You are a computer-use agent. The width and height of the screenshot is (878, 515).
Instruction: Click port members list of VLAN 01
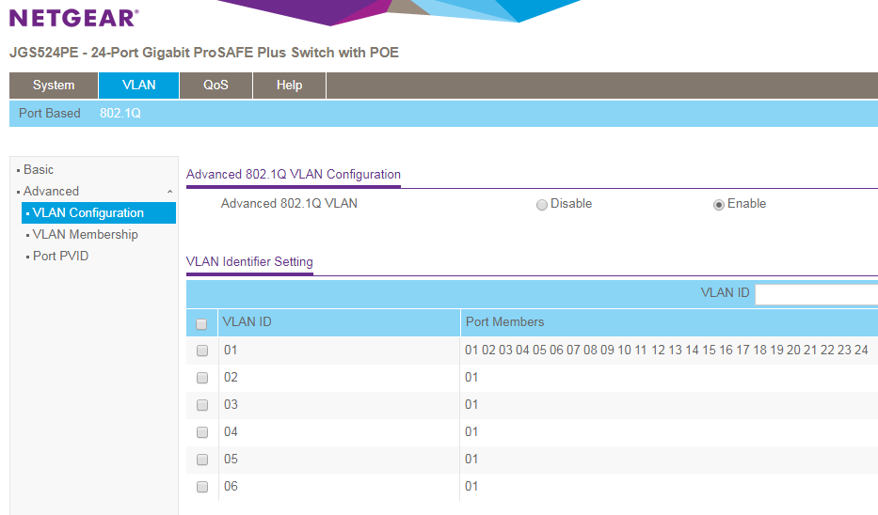666,350
